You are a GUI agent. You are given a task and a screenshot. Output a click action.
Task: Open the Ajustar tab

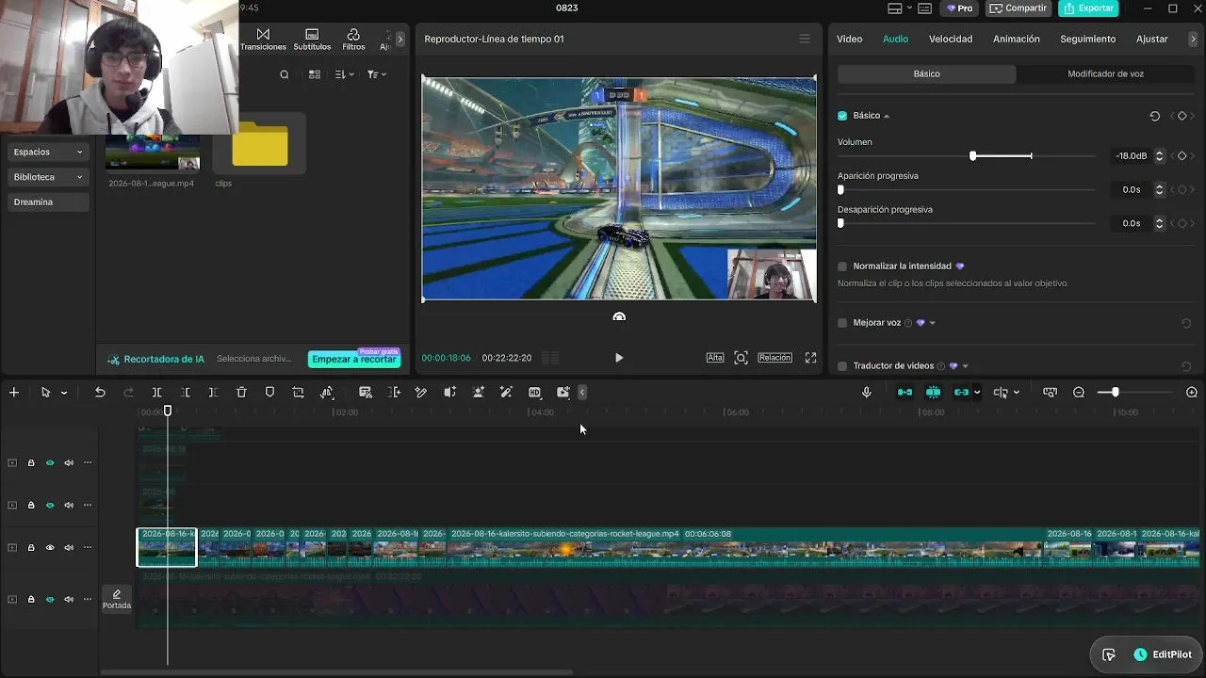(1152, 39)
